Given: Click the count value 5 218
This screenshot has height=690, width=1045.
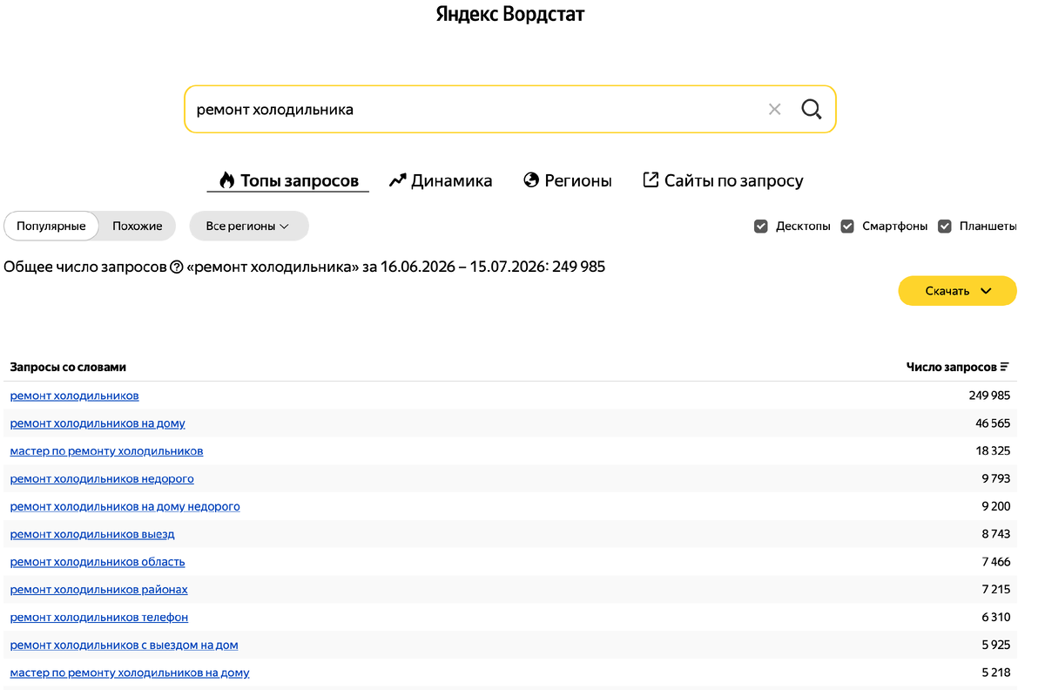Looking at the screenshot, I should [x=995, y=673].
